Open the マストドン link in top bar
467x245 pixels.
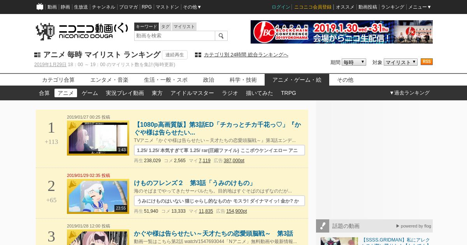point(167,7)
